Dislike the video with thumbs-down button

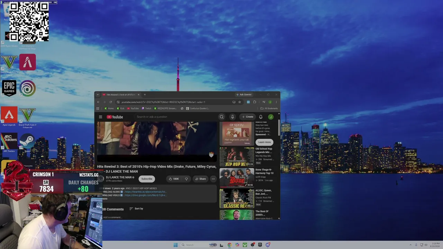click(x=186, y=179)
